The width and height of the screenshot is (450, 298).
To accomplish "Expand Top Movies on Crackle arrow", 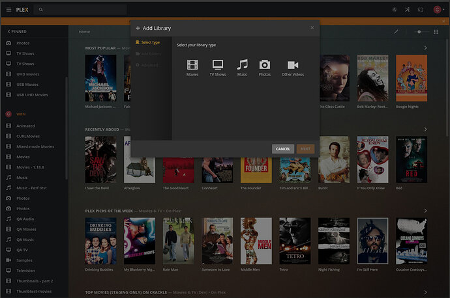I will [x=425, y=292].
